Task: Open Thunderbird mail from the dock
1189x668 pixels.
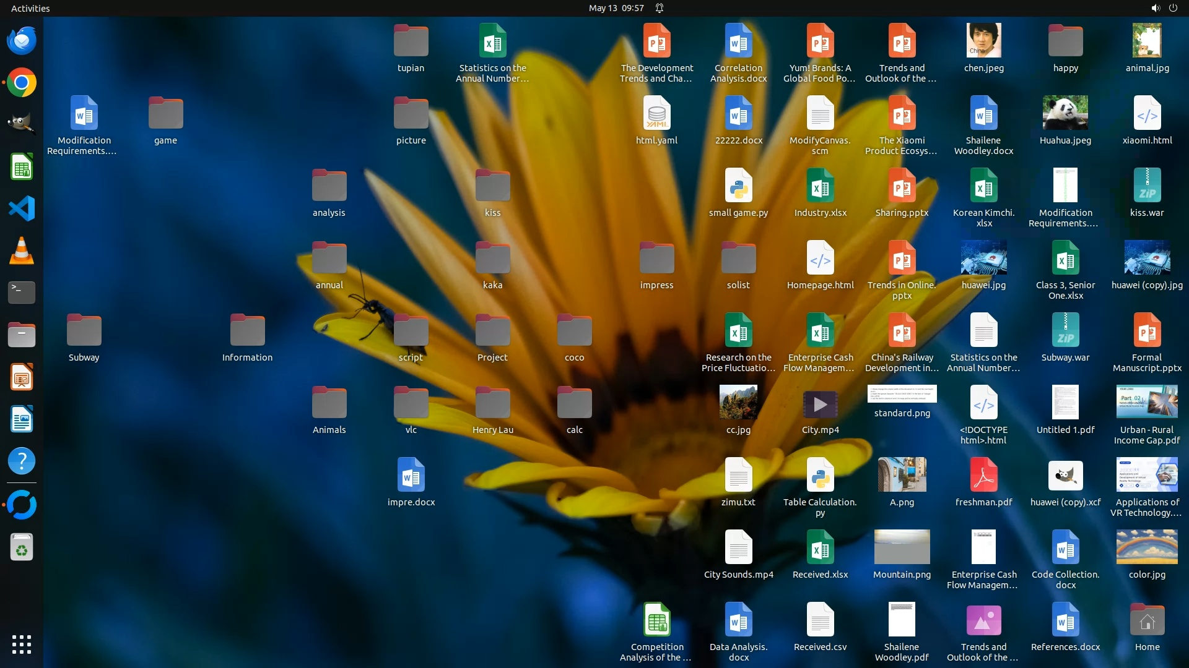Action: coord(22,41)
